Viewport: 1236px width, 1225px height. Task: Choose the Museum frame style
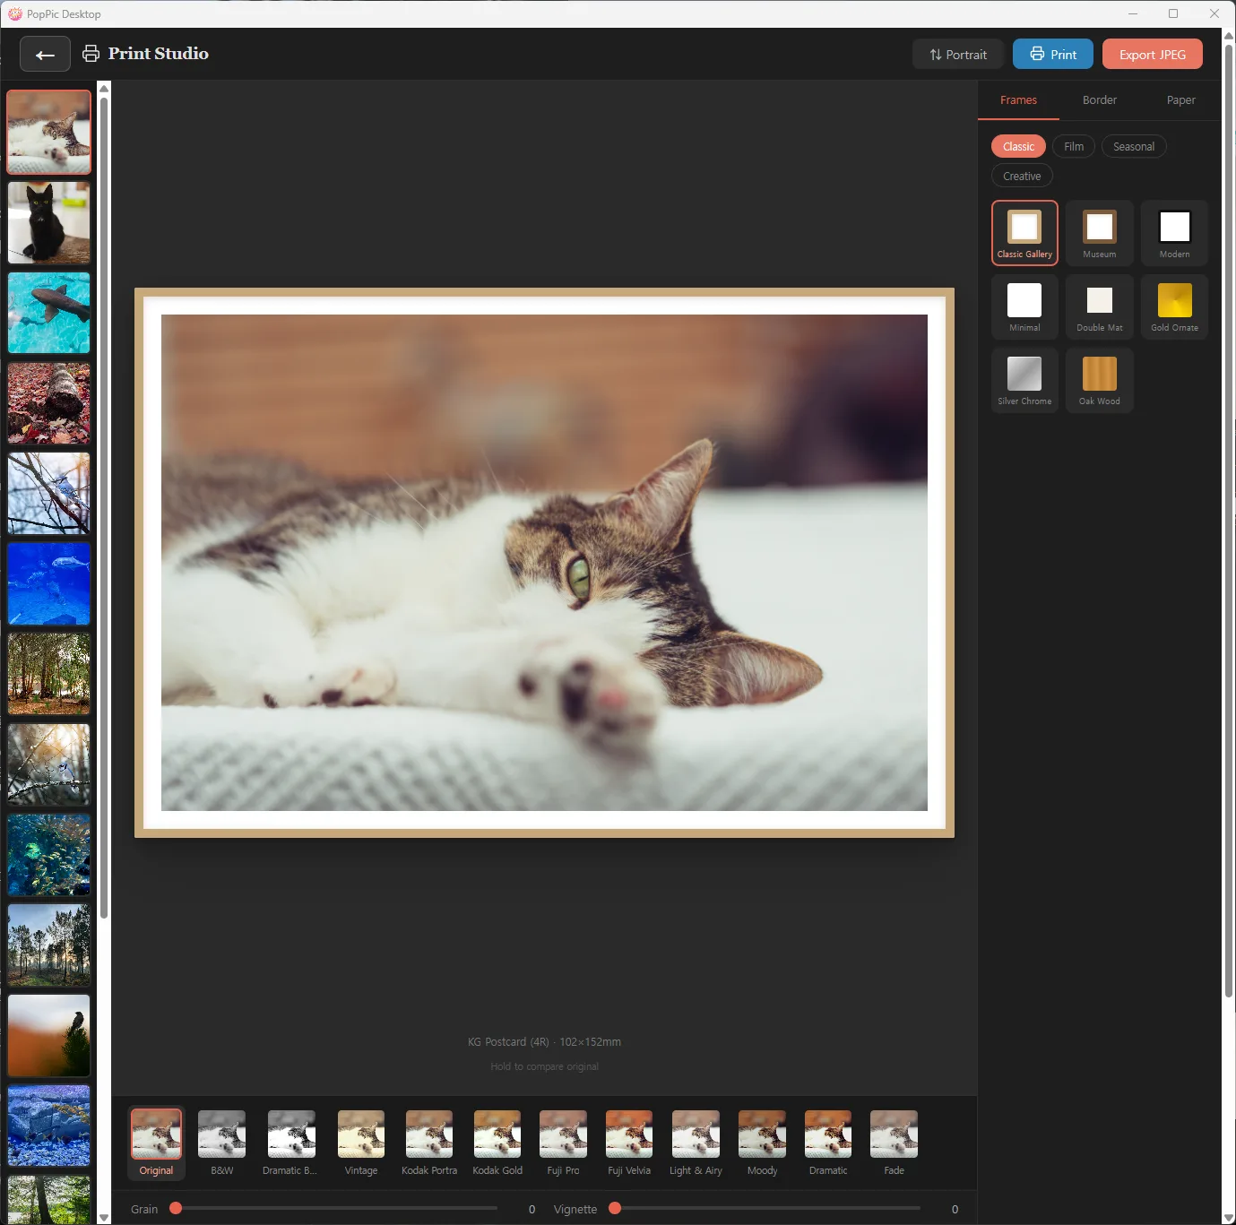pos(1100,233)
